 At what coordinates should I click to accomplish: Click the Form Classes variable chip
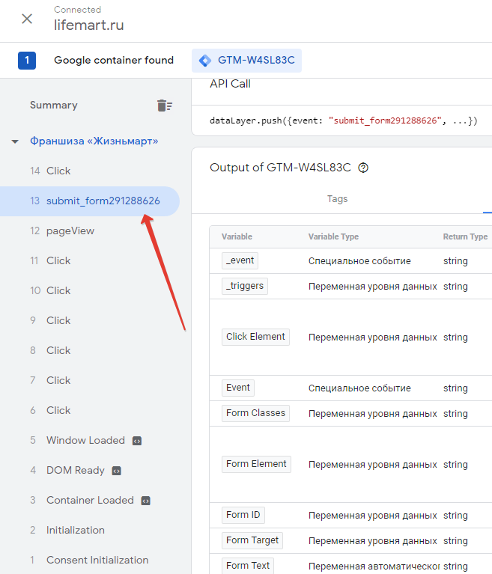[255, 413]
